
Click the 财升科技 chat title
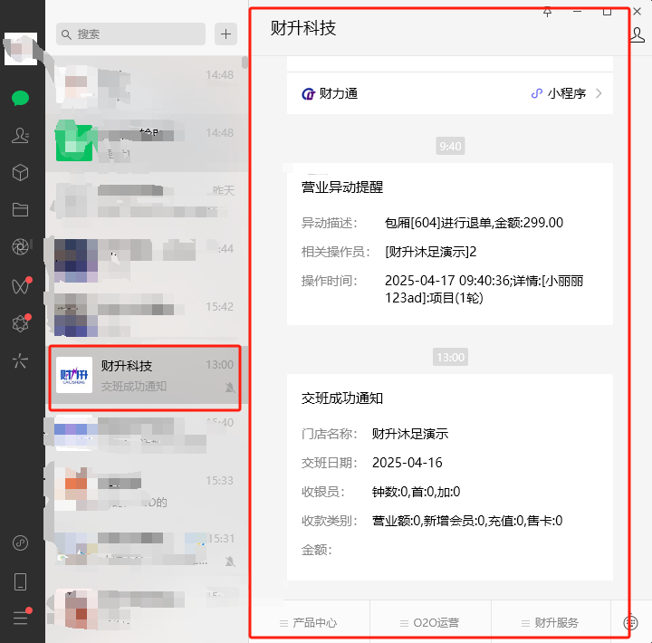coord(303,28)
